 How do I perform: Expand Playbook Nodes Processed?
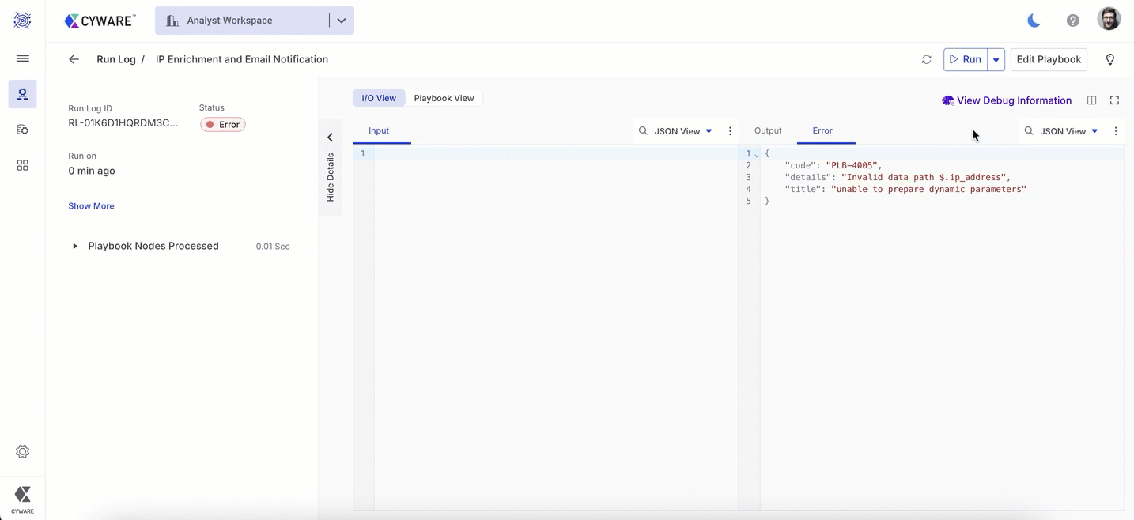click(75, 247)
